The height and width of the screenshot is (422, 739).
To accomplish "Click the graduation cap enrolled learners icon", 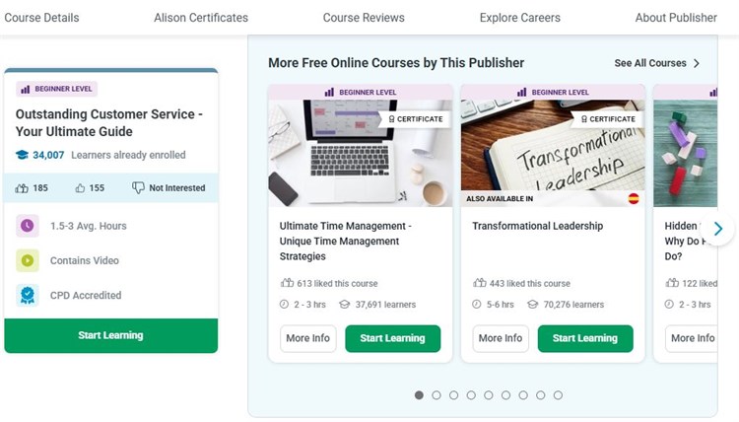I will pos(22,155).
